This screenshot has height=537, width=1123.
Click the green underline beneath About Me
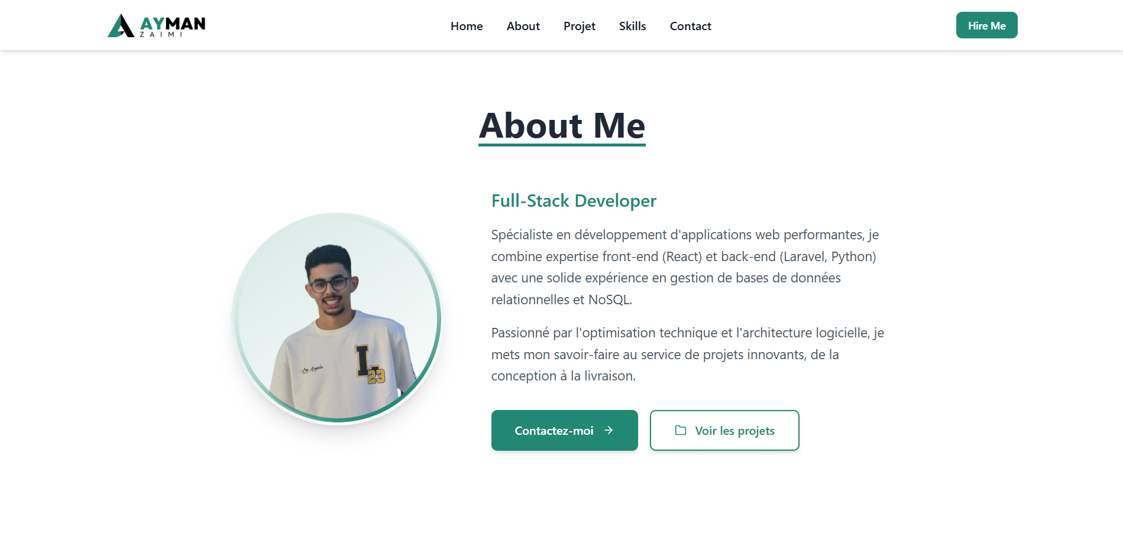[562, 144]
